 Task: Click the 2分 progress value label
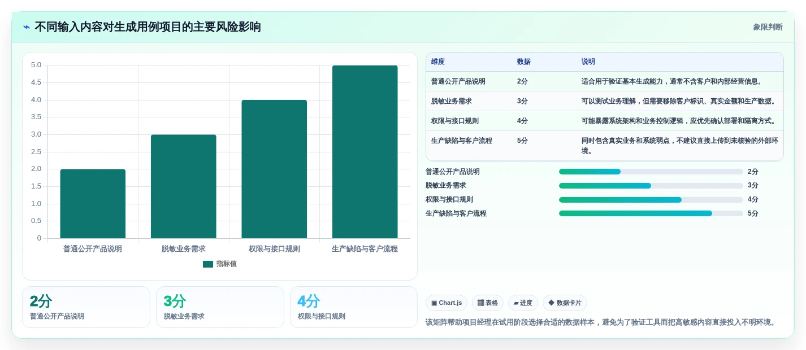(753, 172)
